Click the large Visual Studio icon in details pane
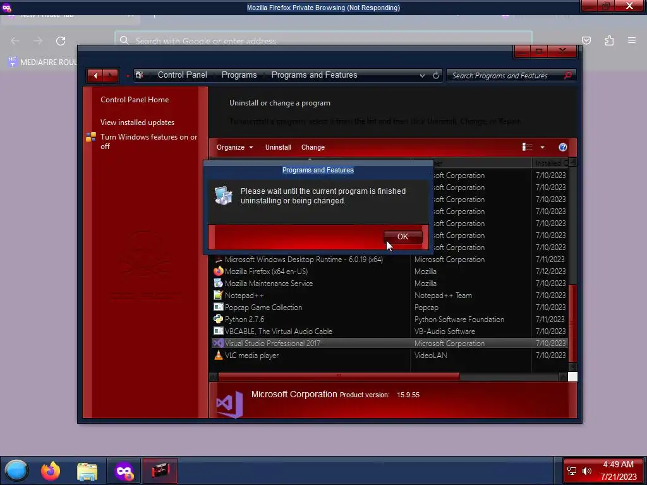Image resolution: width=647 pixels, height=485 pixels. 229,404
